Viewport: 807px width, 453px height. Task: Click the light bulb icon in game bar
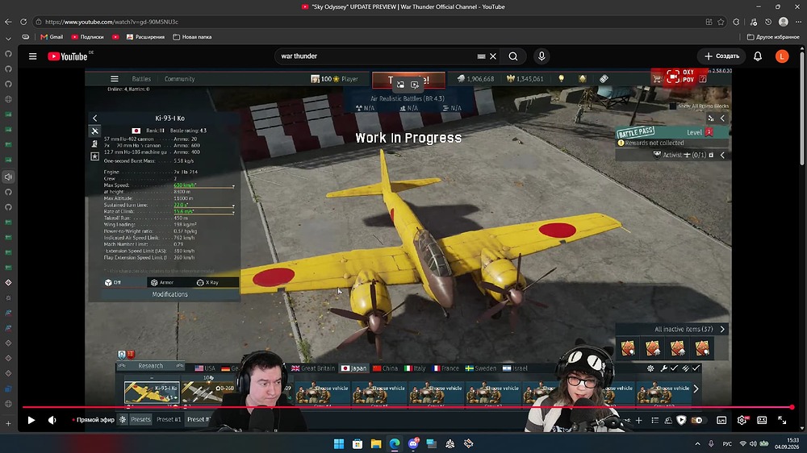coord(562,79)
